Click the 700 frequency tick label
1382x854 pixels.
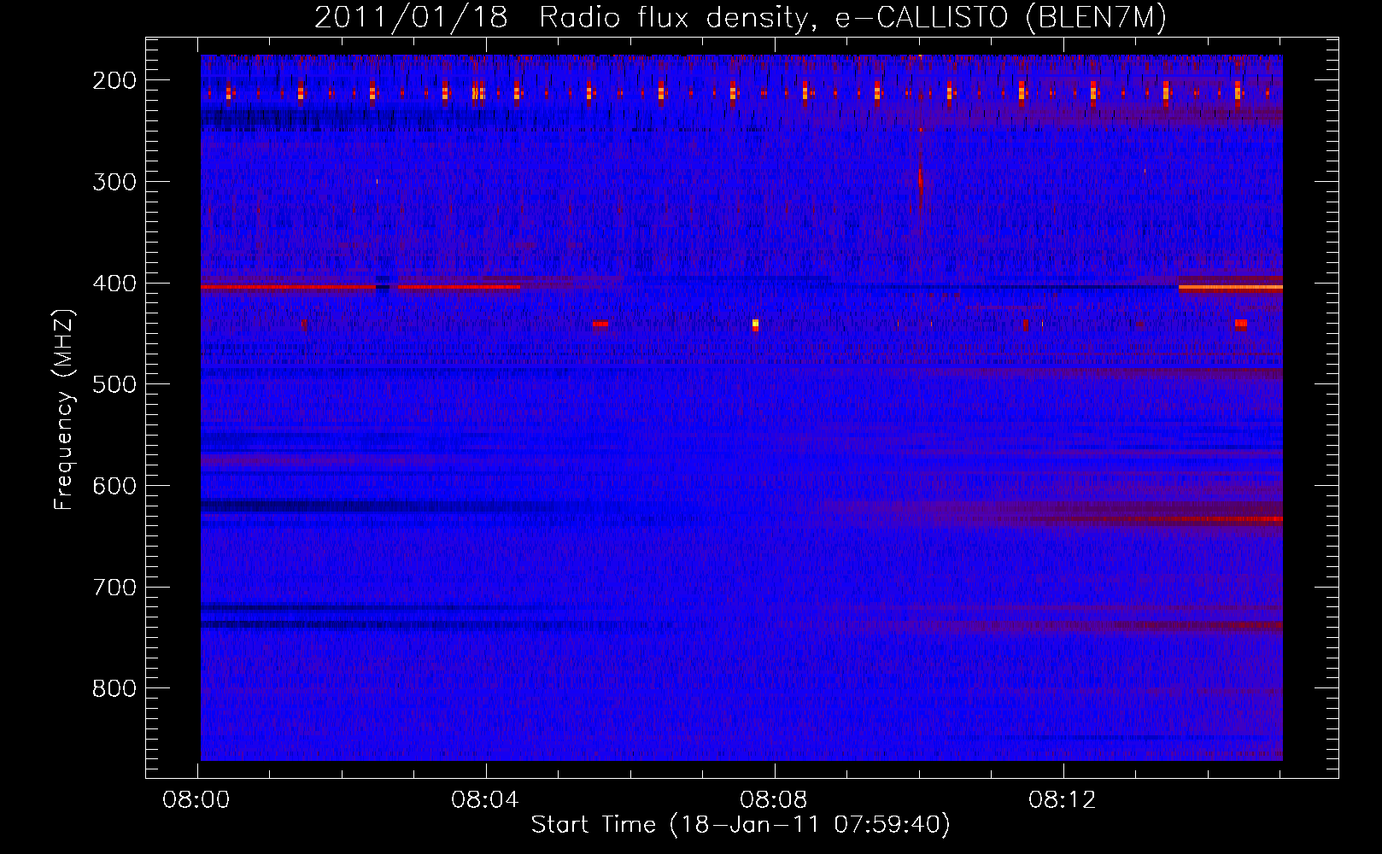114,588
